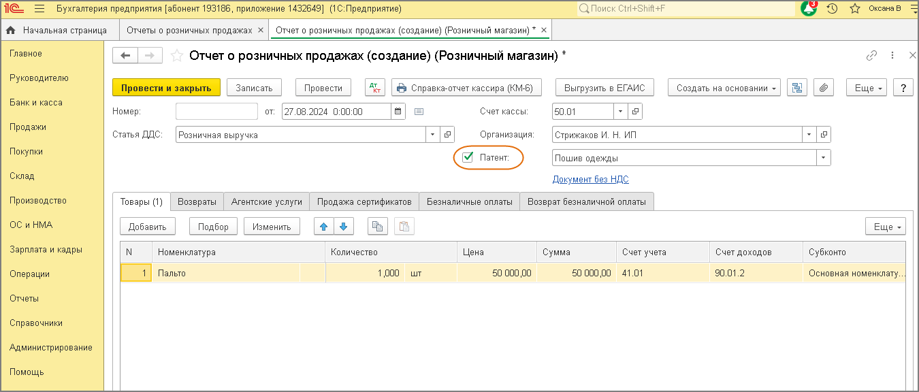Screen dimensions: 919x392
Task: Toggle the Патент checkbox
Action: coord(468,158)
